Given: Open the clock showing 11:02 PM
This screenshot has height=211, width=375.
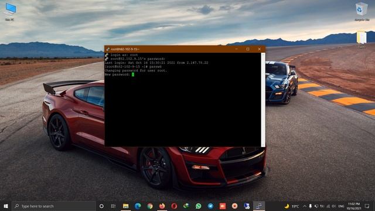Looking at the screenshot, I should pyautogui.click(x=354, y=206).
